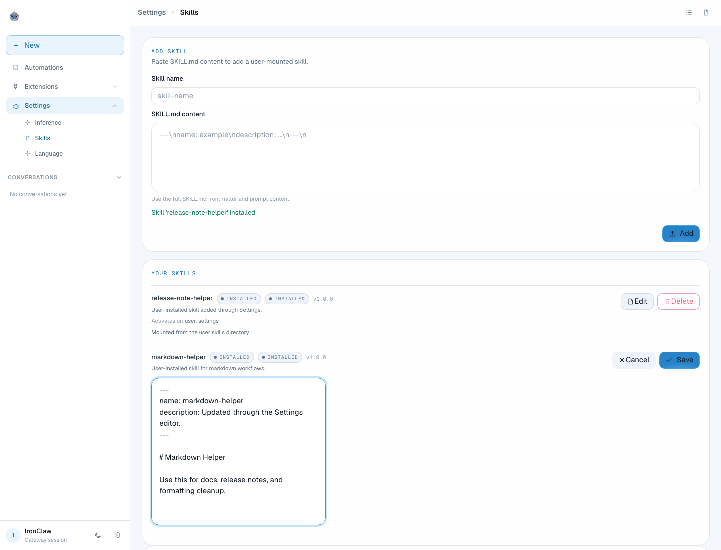Open the list view icon in header
Viewport: 721px width, 550px height.
tap(689, 13)
